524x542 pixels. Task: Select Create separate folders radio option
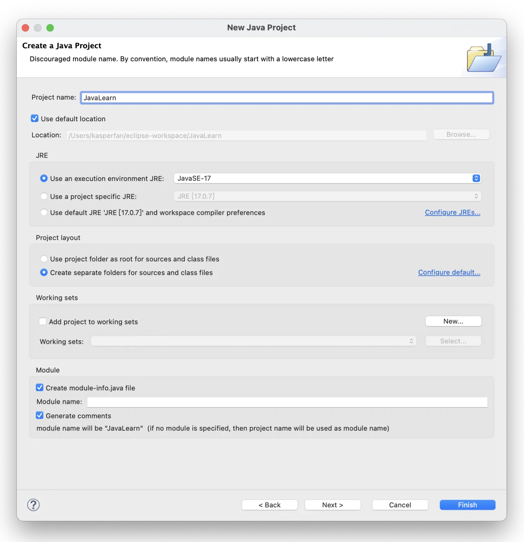pyautogui.click(x=44, y=273)
